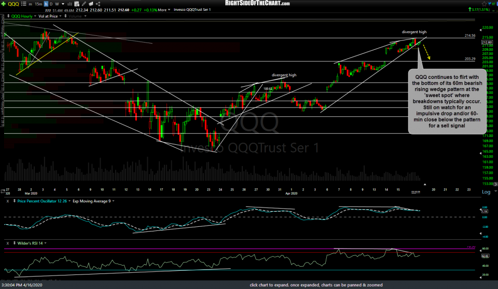The image size is (498, 289).
Task: Click the oscillator axis triangle near 2.00
Action: tap(480, 209)
